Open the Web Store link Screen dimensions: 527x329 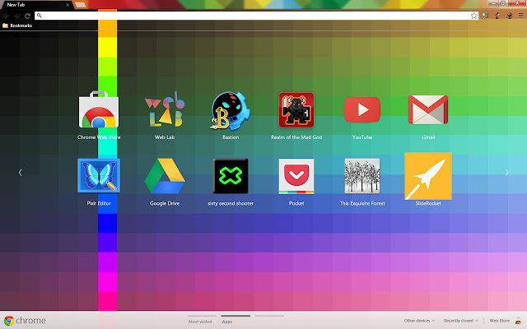click(x=499, y=321)
